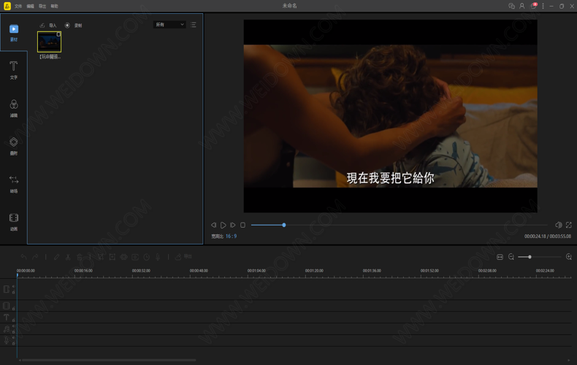Screen dimensions: 577x365
Task: Open the transitions panel with arrows icon
Action: click(x=14, y=184)
